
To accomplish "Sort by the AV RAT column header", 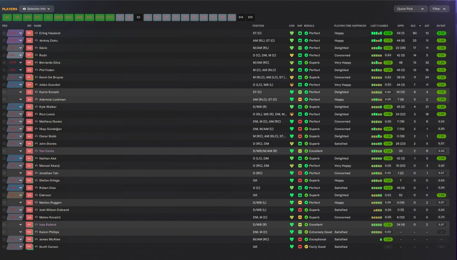I will (x=441, y=26).
